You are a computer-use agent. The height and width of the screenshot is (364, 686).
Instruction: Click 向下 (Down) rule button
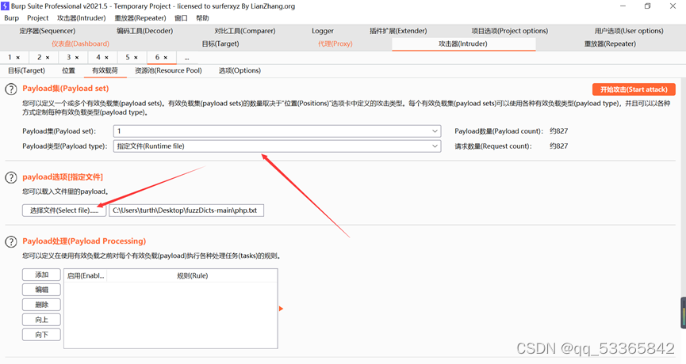tap(41, 335)
